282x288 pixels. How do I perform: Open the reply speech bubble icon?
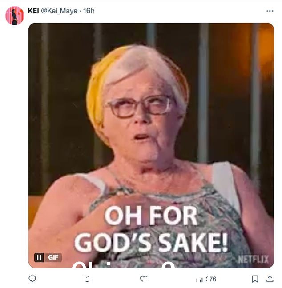tap(32, 279)
